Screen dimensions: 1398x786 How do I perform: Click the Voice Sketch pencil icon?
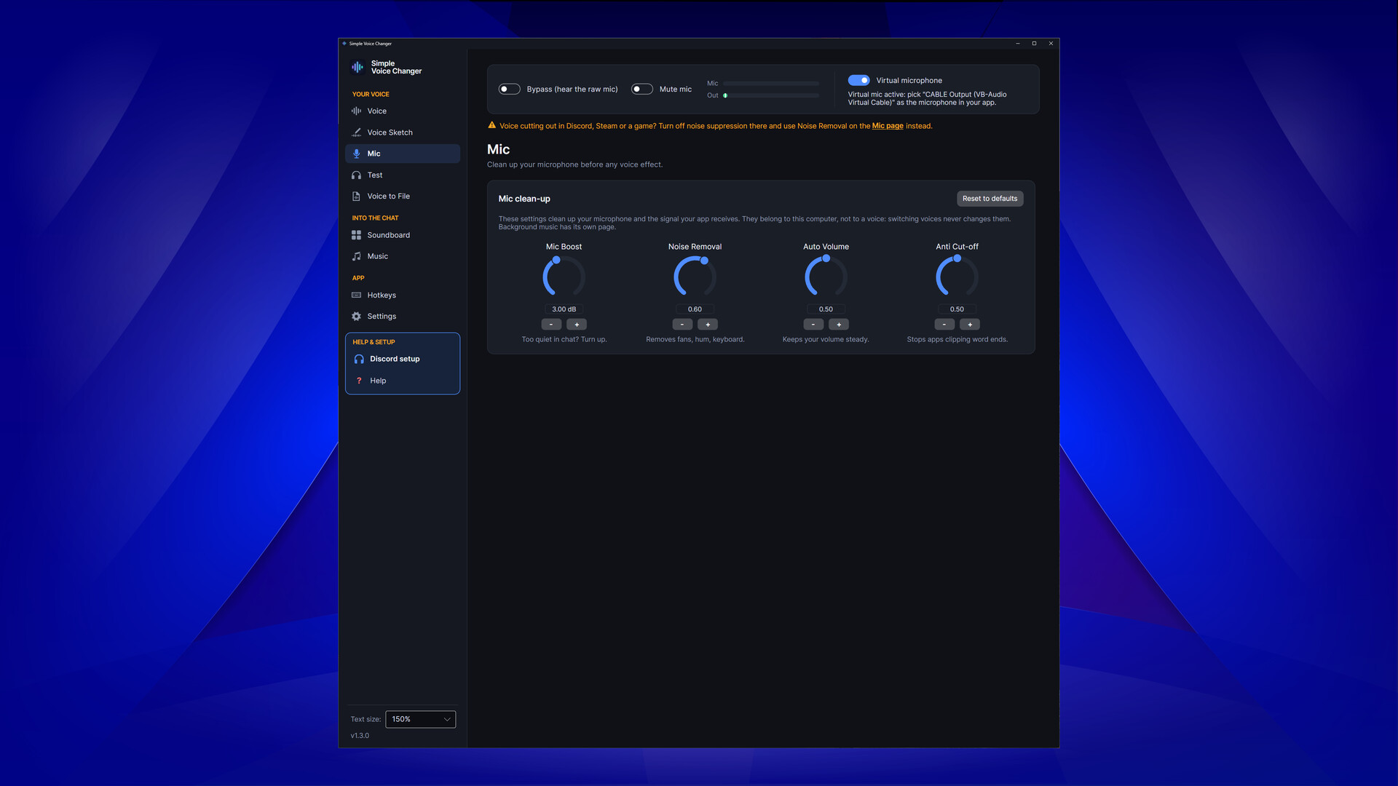coord(356,132)
